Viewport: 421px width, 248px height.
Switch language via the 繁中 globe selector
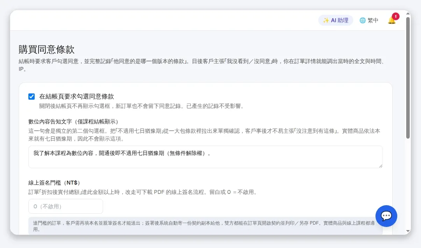pyautogui.click(x=369, y=20)
